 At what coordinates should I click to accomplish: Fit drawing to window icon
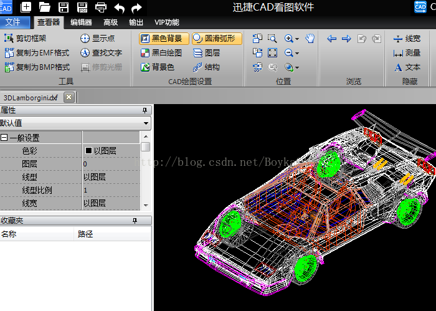coord(272,53)
